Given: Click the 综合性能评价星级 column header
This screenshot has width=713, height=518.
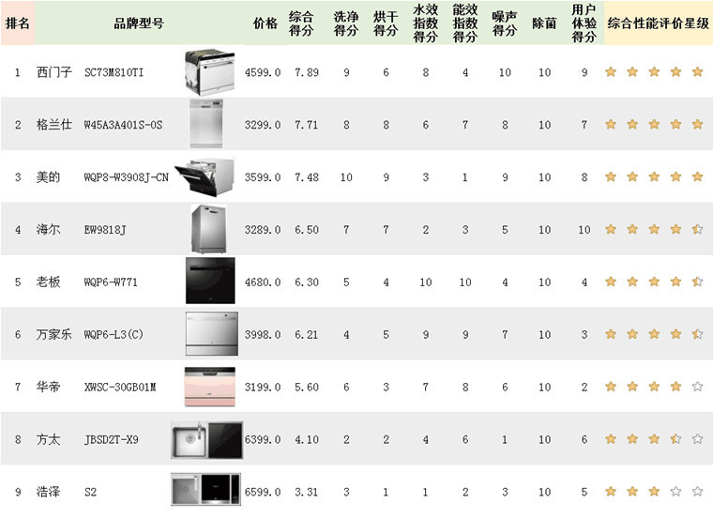Looking at the screenshot, I should 659,23.
